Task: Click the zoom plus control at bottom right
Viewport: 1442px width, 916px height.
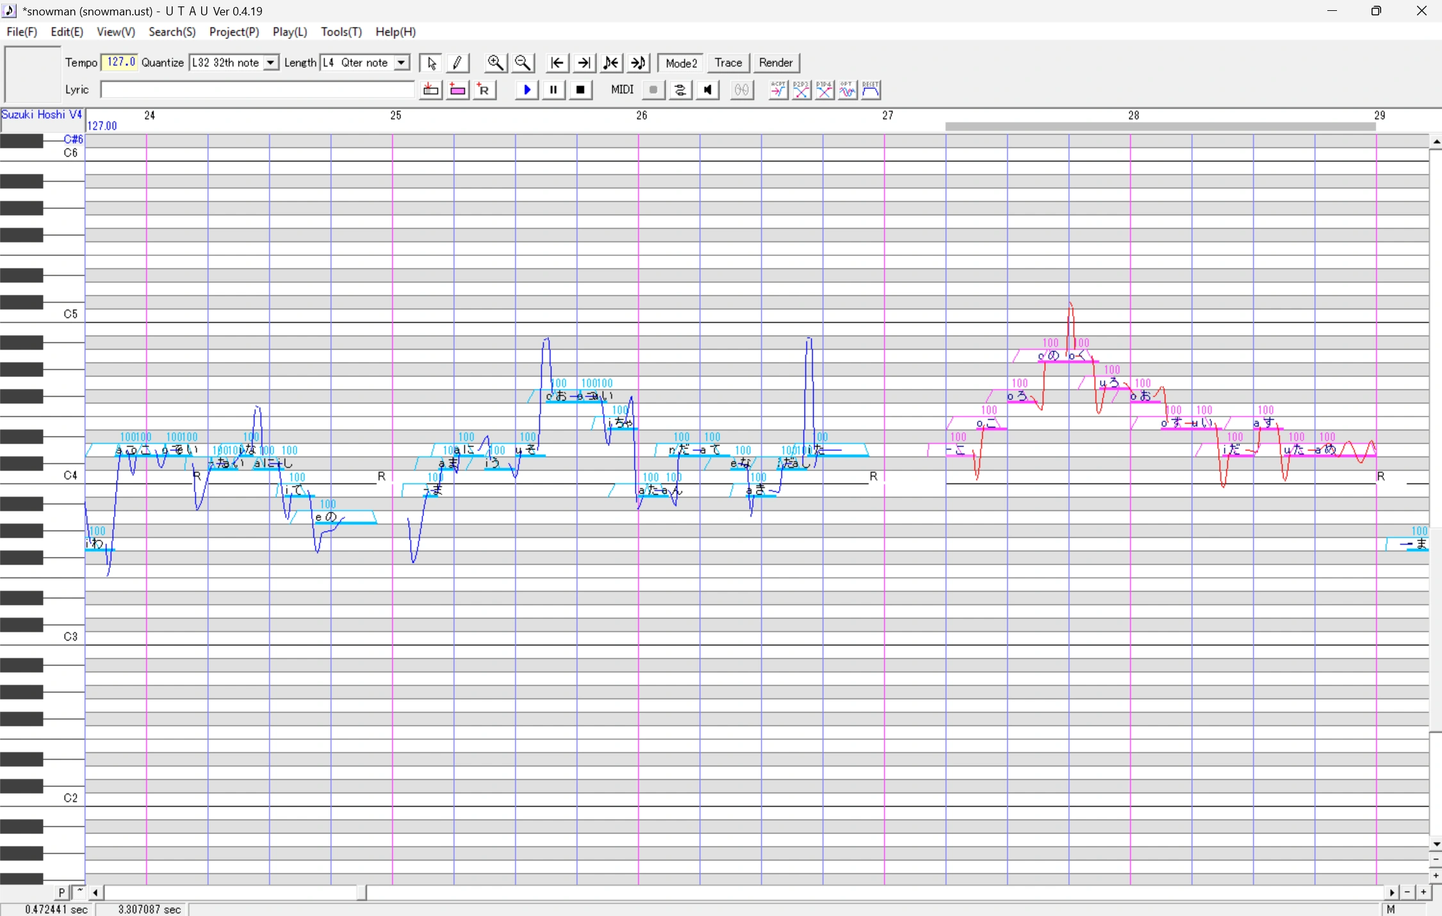Action: [1422, 892]
